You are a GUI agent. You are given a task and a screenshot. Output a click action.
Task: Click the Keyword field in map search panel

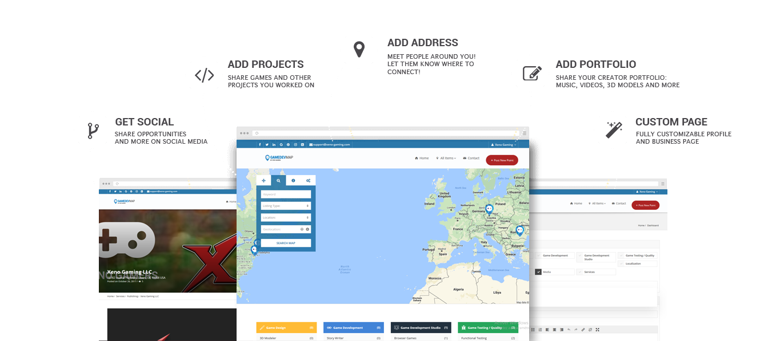click(286, 194)
